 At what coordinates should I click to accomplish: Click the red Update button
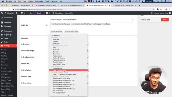[x=165, y=20]
